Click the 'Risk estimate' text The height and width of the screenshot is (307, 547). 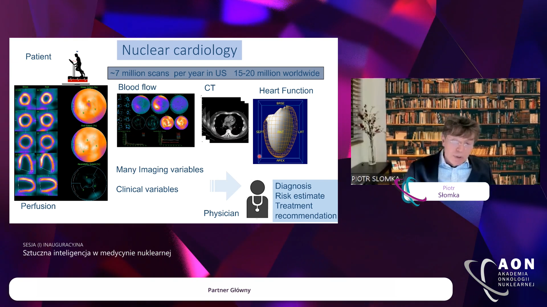300,196
